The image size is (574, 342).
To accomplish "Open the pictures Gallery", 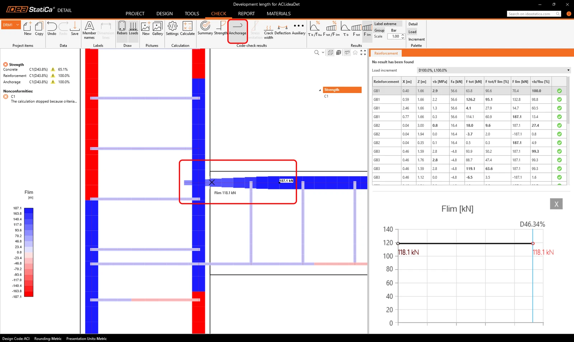I will tap(157, 29).
